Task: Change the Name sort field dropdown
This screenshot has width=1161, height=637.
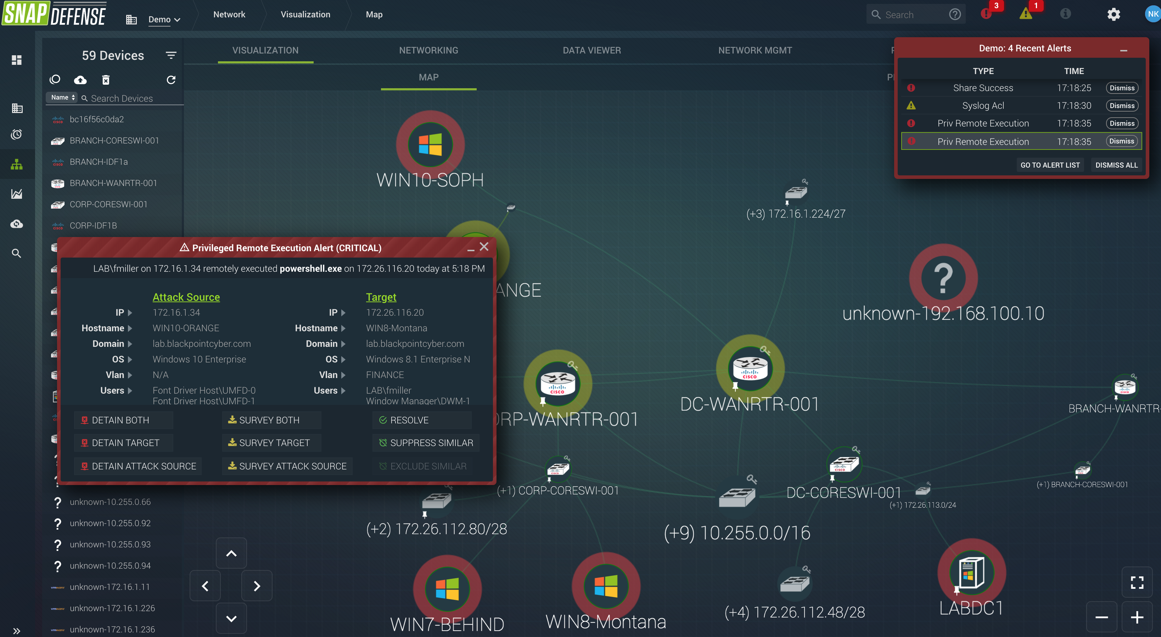Action: 62,97
